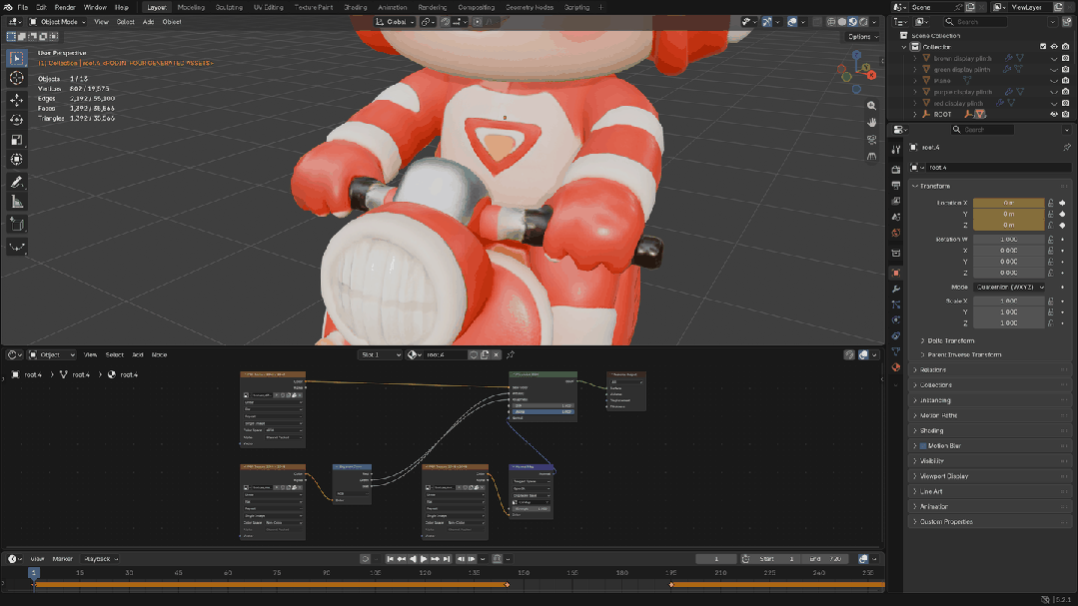Select the Annotate tool
Image resolution: width=1078 pixels, height=606 pixels.
[x=17, y=182]
